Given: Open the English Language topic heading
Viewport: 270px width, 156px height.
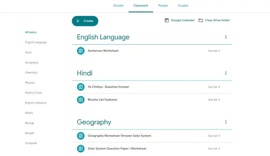Looking at the screenshot, I should [103, 37].
